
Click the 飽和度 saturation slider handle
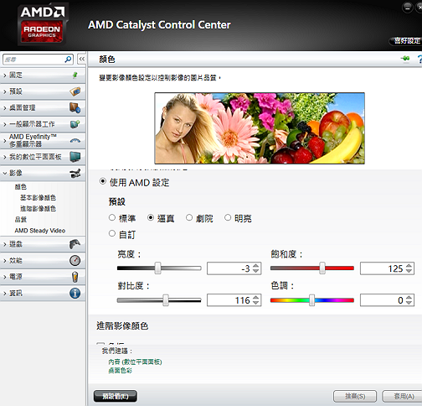pos(322,268)
